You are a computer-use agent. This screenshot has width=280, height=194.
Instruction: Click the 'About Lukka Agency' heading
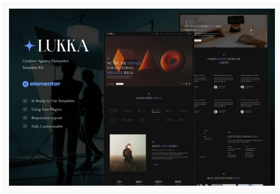coord(165,146)
